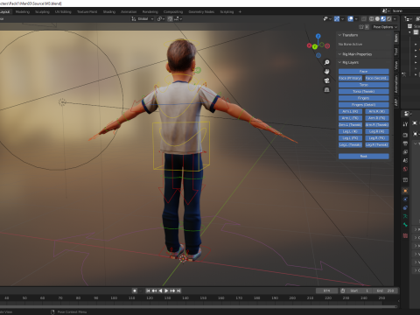Screen dimensions: 420x315
Task: Switch to the Animation workspace tab
Action: tap(129, 12)
